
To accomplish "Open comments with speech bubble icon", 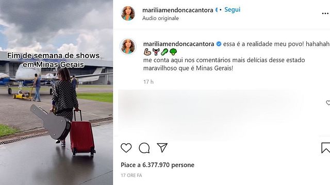I will pos(144,148).
